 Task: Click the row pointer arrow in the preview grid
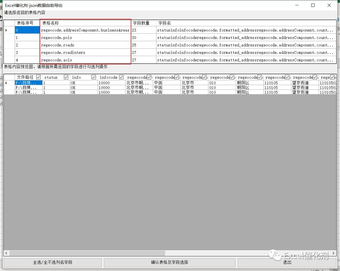6,83
